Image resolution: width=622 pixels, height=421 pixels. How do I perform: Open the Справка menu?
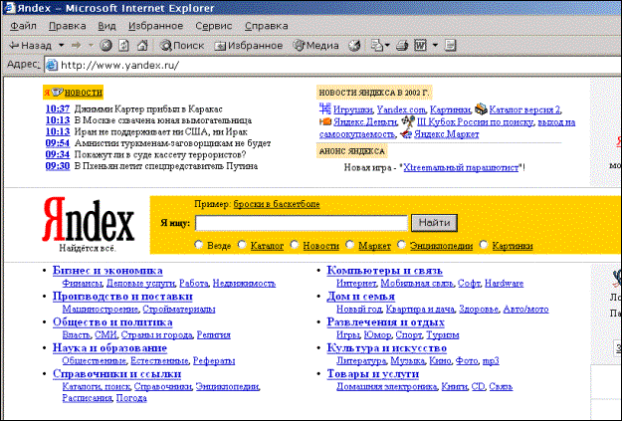266,26
